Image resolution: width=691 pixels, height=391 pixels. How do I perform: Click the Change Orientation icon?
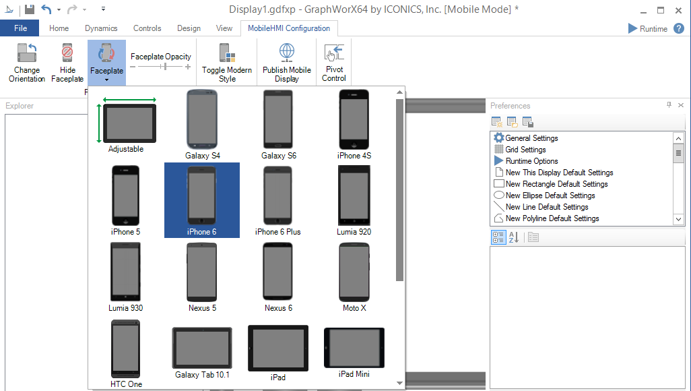[x=27, y=53]
